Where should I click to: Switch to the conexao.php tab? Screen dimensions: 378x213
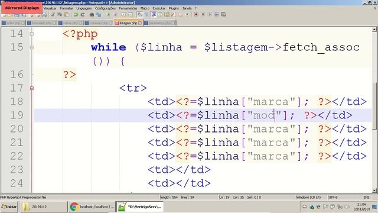[x=99, y=23]
